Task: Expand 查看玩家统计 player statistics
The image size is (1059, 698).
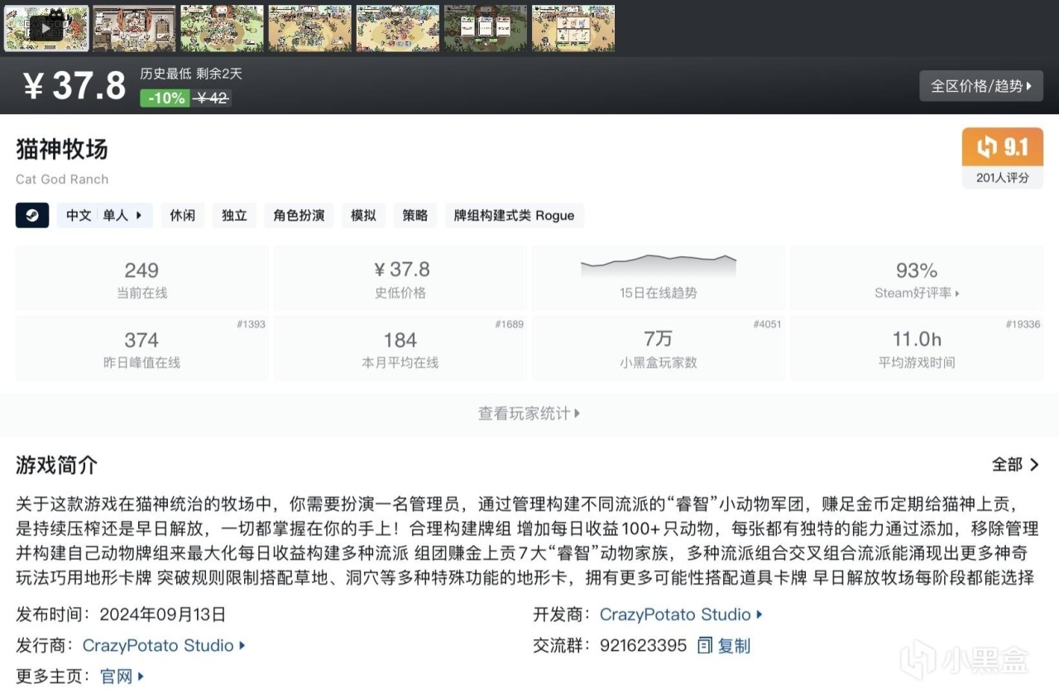Action: [529, 414]
